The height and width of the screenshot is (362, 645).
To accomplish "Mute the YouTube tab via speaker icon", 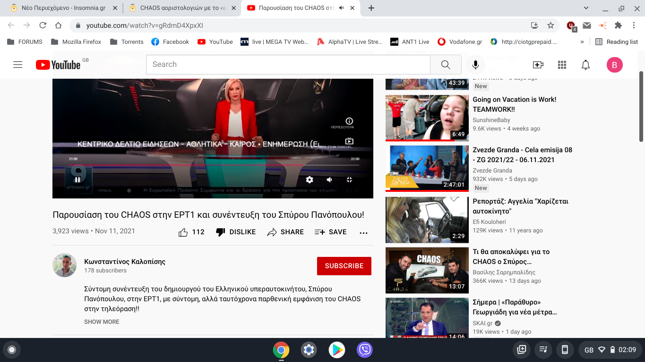I will point(342,8).
